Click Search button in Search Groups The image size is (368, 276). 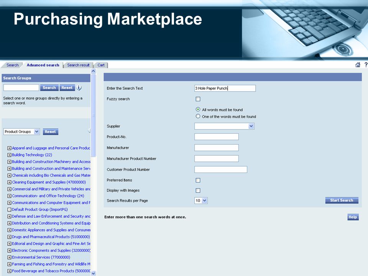click(49, 88)
